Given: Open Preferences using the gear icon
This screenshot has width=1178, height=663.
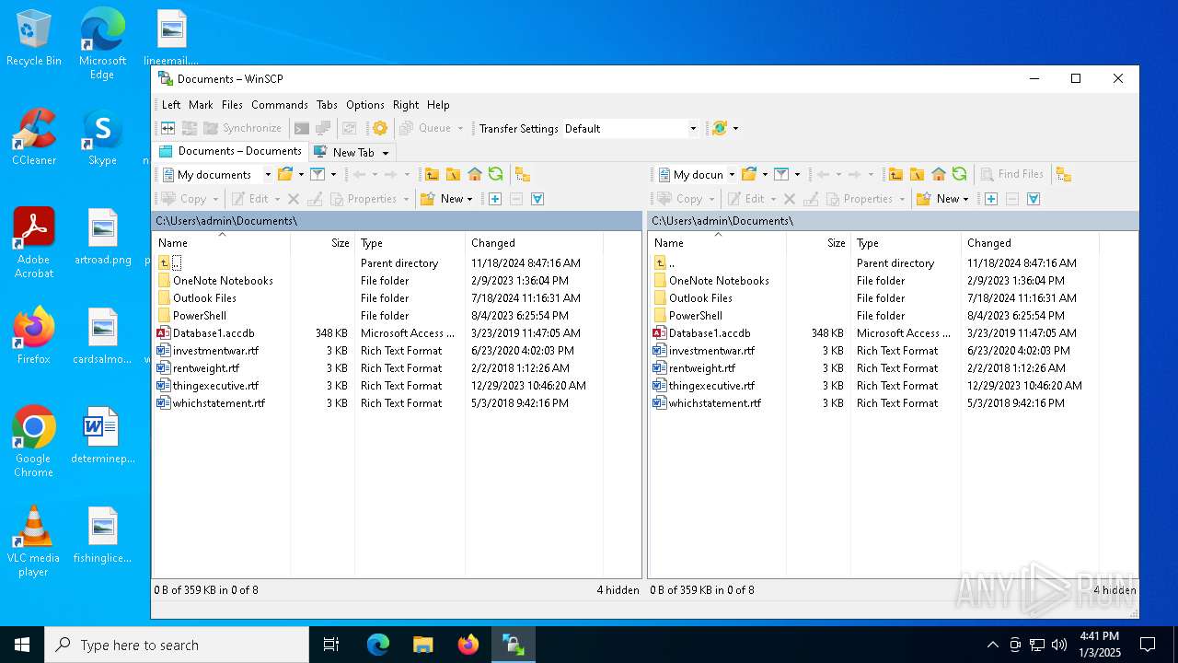Looking at the screenshot, I should [379, 128].
